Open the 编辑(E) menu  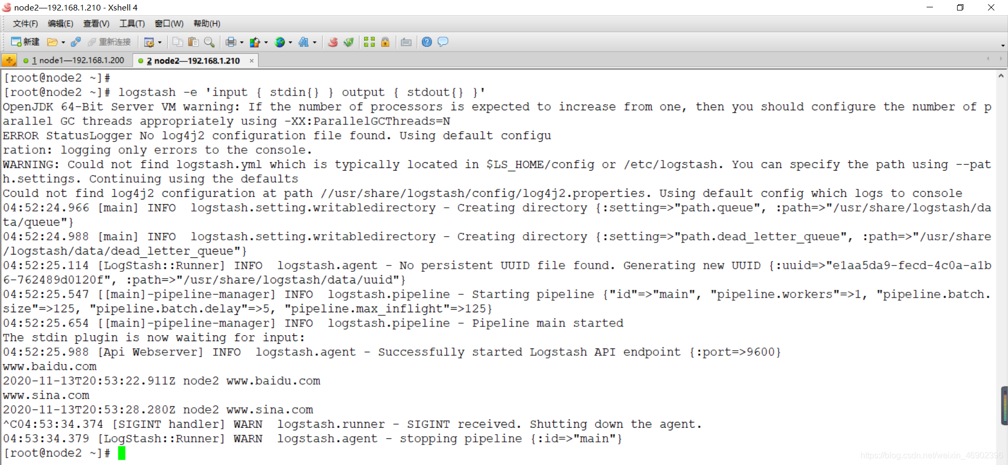[x=60, y=24]
